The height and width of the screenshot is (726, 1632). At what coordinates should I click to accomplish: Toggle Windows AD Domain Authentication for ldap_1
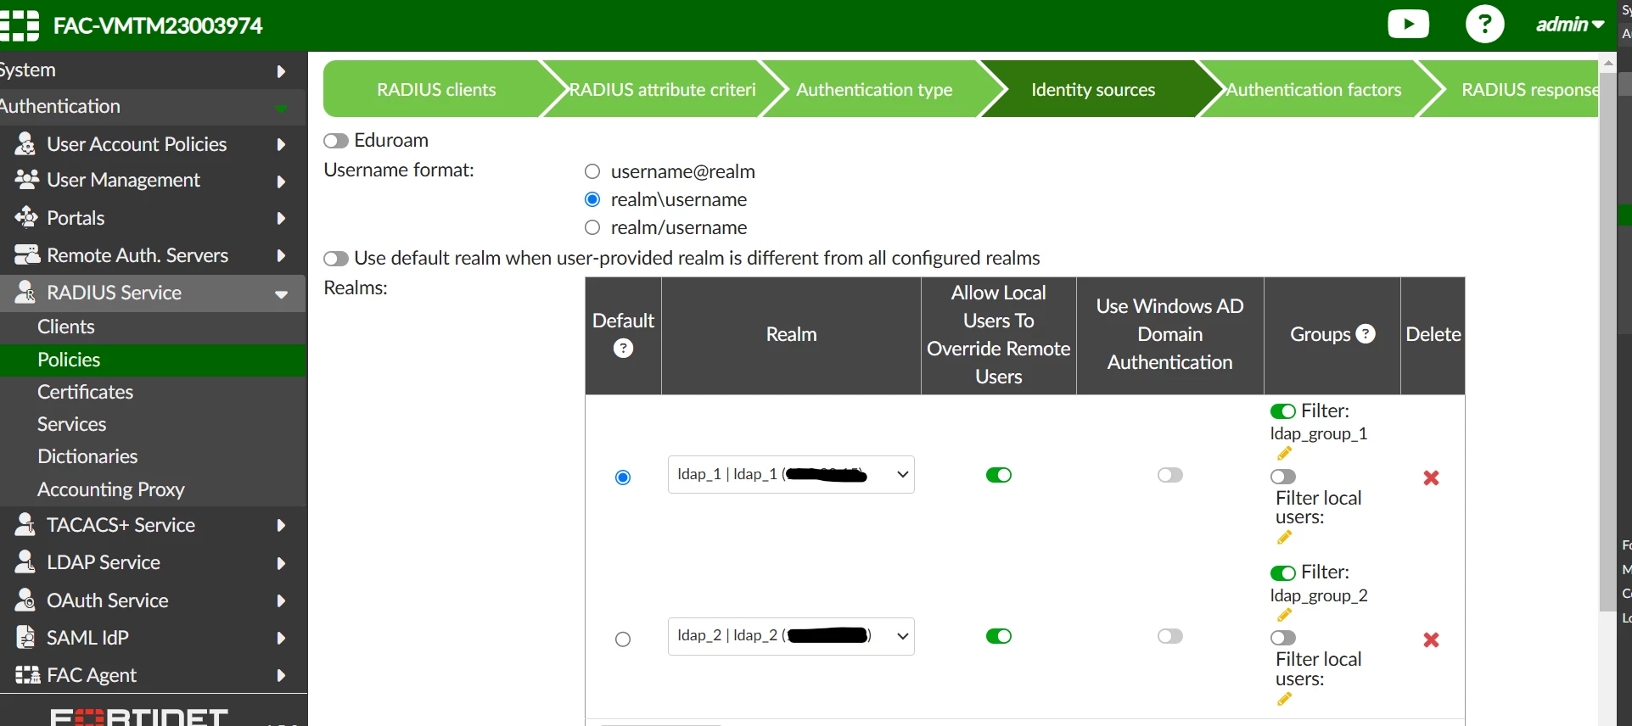[x=1170, y=475]
